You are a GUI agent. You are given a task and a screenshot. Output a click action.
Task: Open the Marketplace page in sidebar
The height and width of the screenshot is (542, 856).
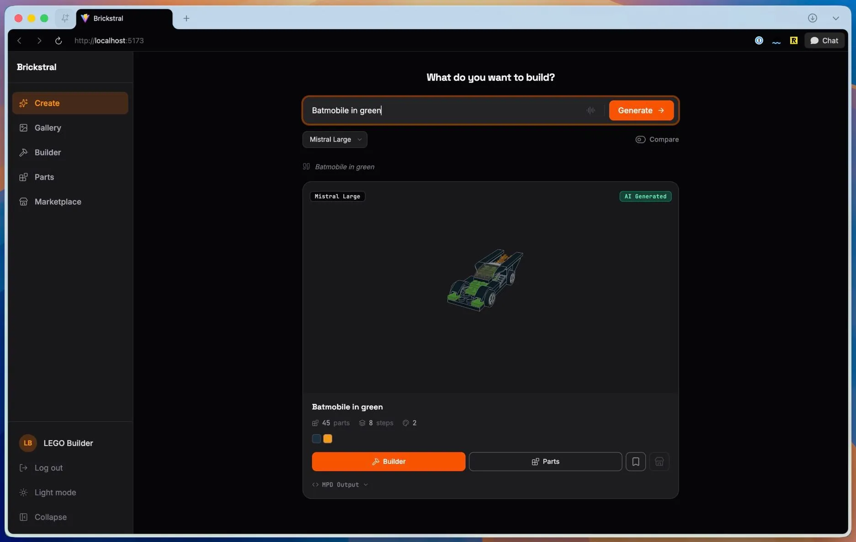click(70, 202)
